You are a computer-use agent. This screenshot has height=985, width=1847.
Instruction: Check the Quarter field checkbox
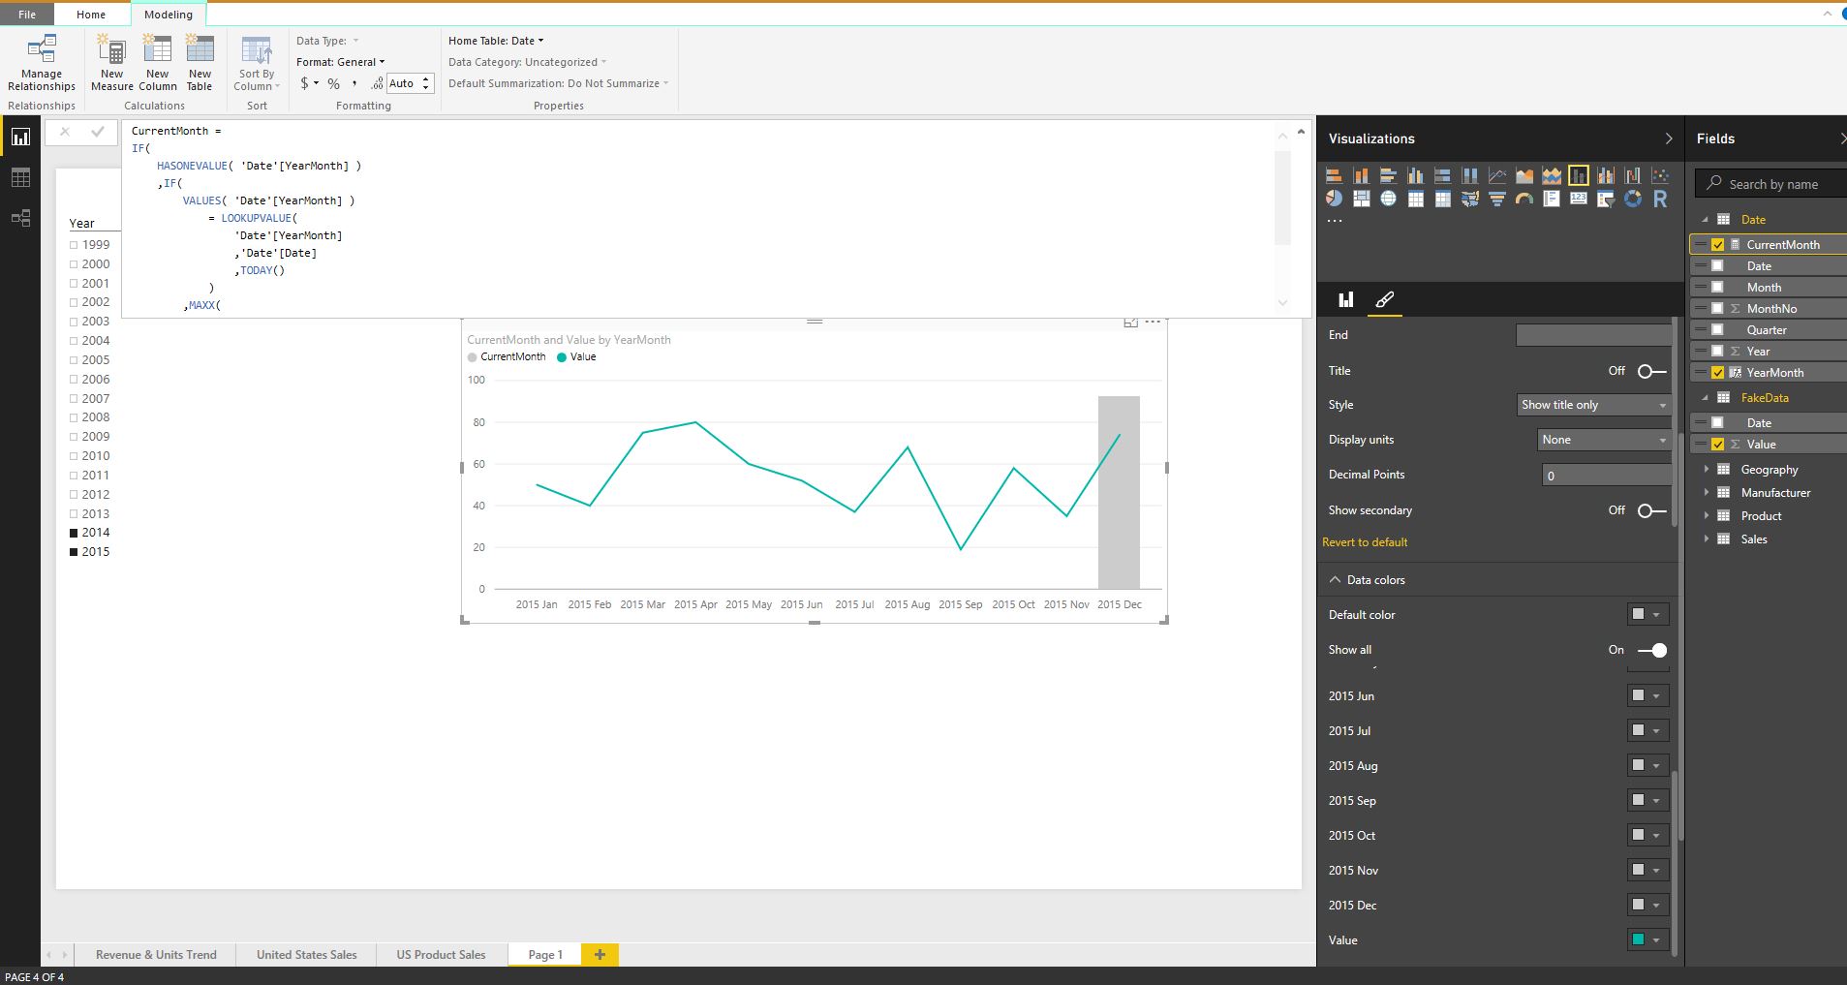1718,330
